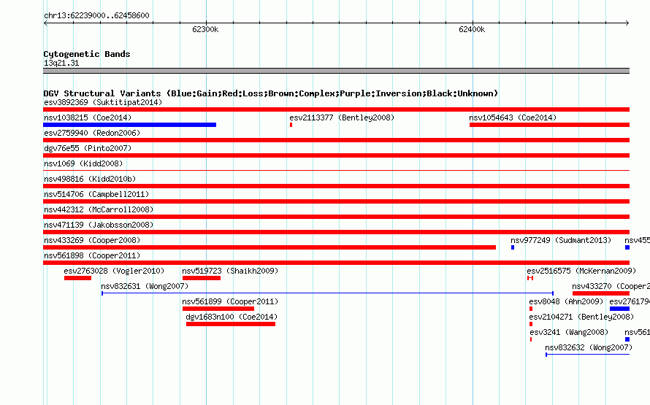Click esv3241 (Wang2008) label

569,332
